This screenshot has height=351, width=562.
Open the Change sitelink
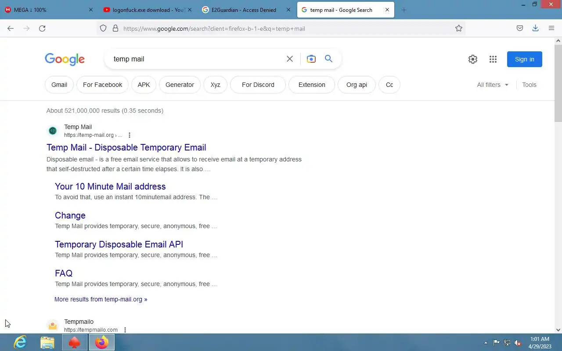pos(70,215)
